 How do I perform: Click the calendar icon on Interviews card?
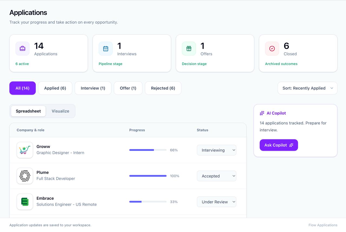click(x=106, y=49)
